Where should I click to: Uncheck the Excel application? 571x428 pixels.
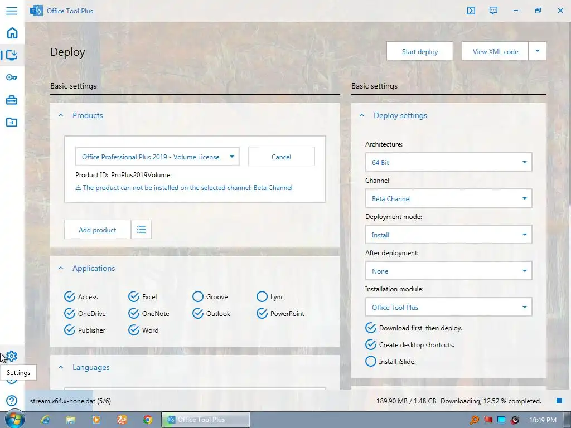pos(134,296)
